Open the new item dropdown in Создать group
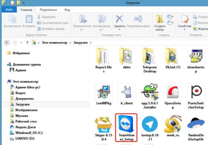The height and width of the screenshot is (145, 208). [170, 17]
